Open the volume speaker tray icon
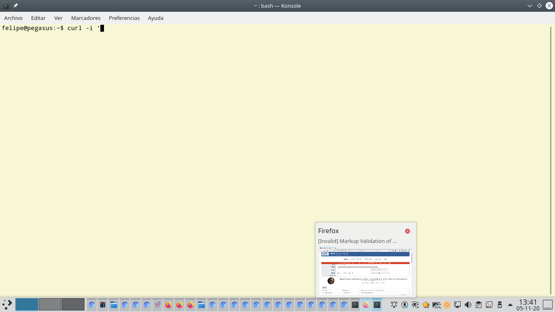Screen dimensions: 555x312 click(468, 305)
